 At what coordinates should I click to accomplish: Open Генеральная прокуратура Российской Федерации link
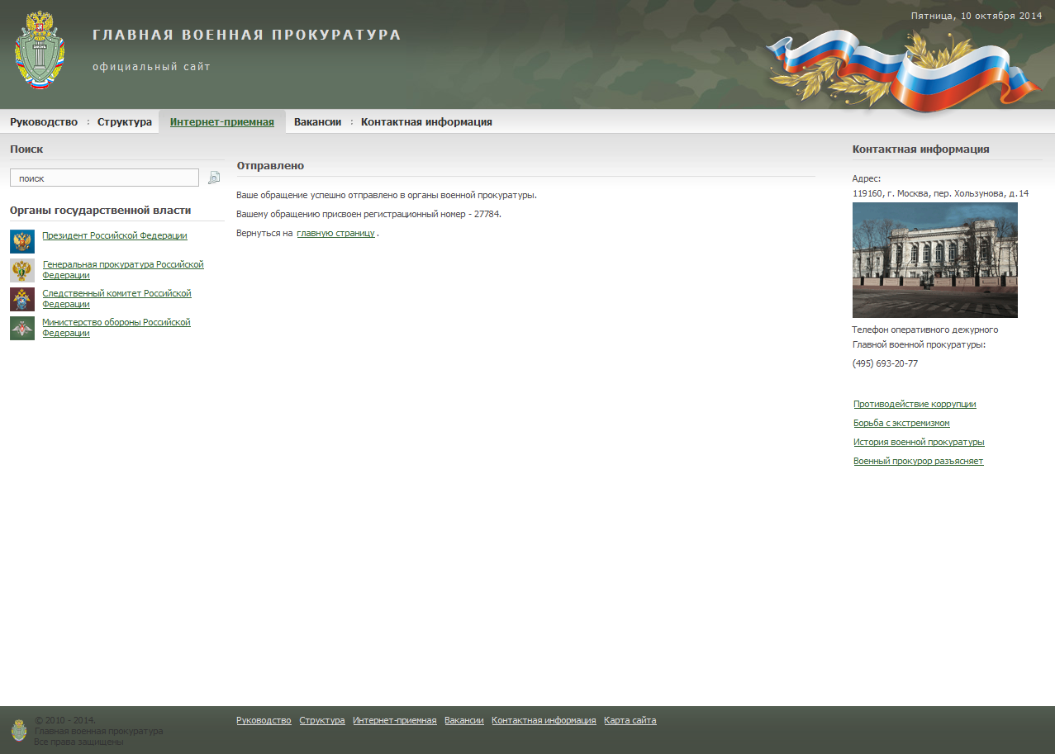point(123,270)
